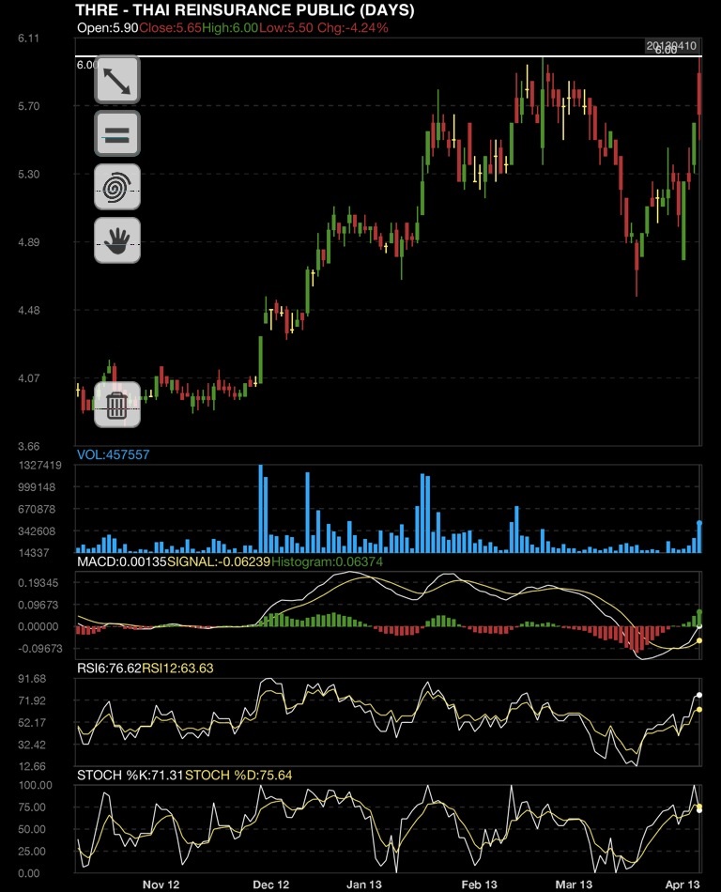Click the -0.09673 MACD axis label
This screenshot has width=721, height=892.
point(39,649)
